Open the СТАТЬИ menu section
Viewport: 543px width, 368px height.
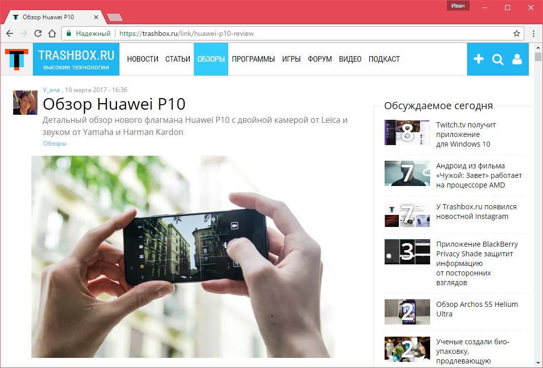click(178, 59)
